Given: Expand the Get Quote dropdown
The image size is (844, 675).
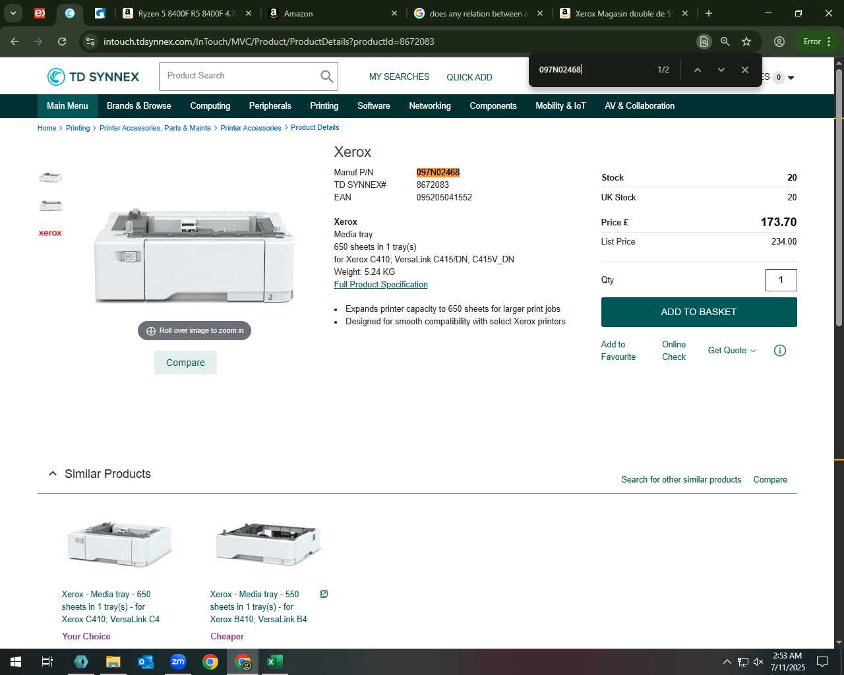Looking at the screenshot, I should coord(732,351).
